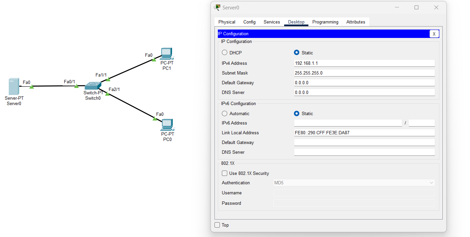This screenshot has height=237, width=470.
Task: Click the green indicator near Server0's Fa0 port
Action: click(x=31, y=87)
